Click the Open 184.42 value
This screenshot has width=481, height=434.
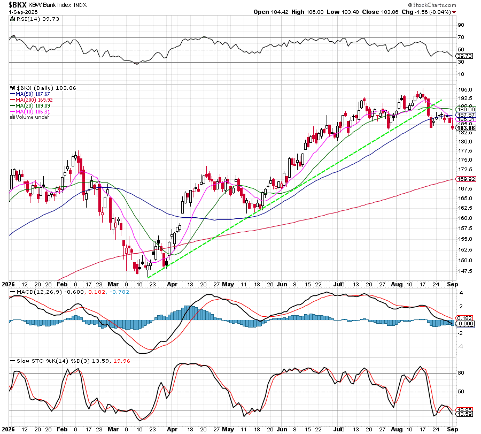coord(271,12)
